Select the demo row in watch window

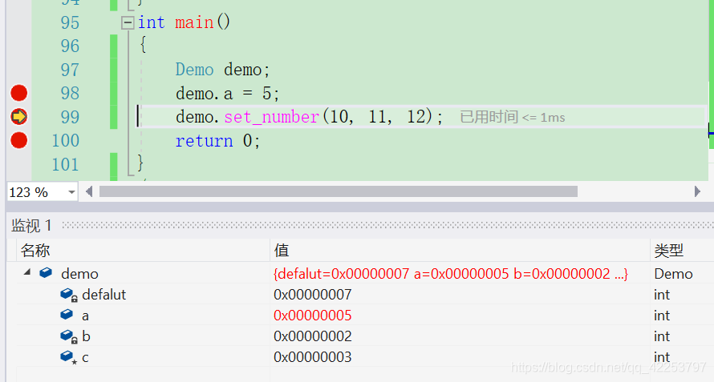[x=365, y=273]
